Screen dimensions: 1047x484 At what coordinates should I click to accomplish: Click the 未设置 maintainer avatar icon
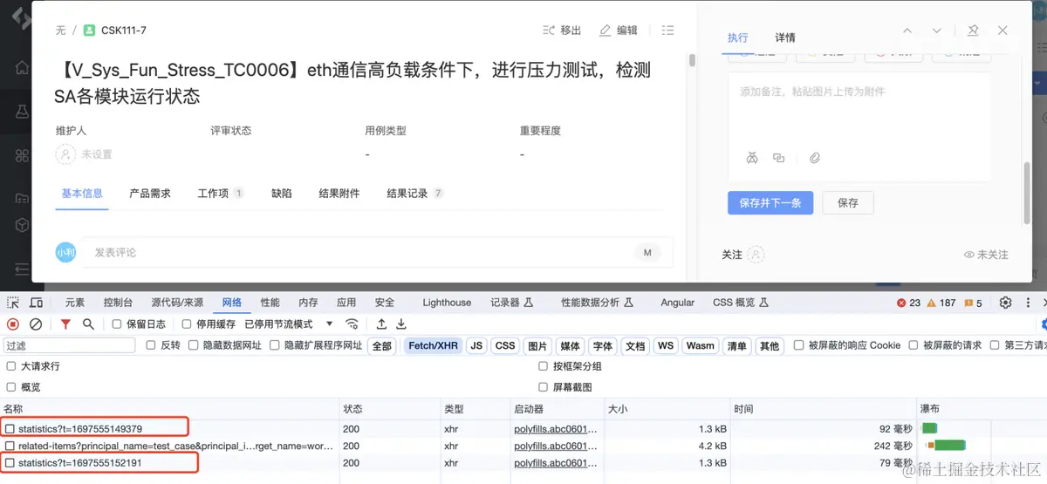(65, 154)
